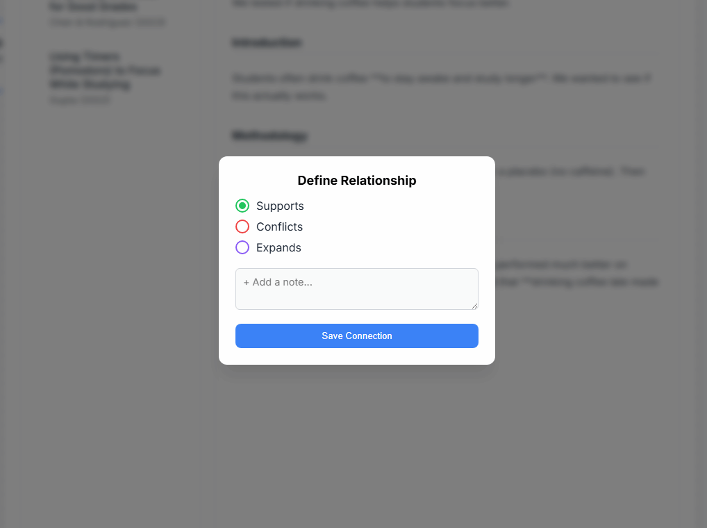Click the blurred Methodology heading
The width and height of the screenshot is (707, 528).
[x=269, y=135]
